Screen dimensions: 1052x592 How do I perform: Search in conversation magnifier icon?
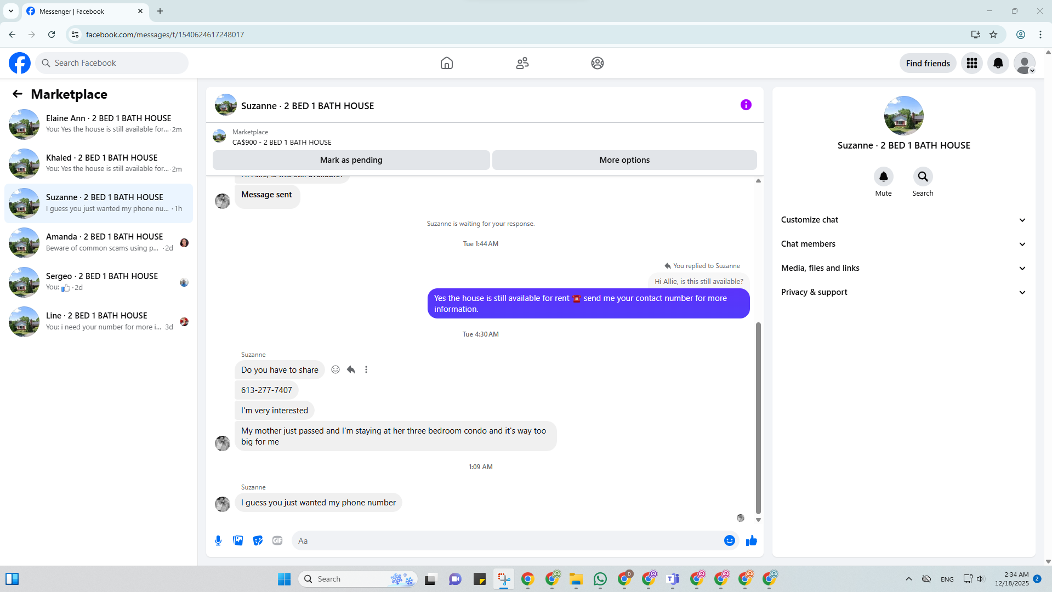tap(923, 177)
